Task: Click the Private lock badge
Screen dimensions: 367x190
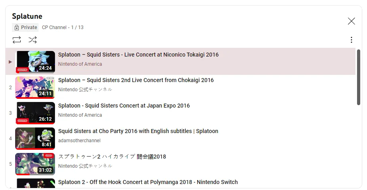Action: tap(25, 27)
